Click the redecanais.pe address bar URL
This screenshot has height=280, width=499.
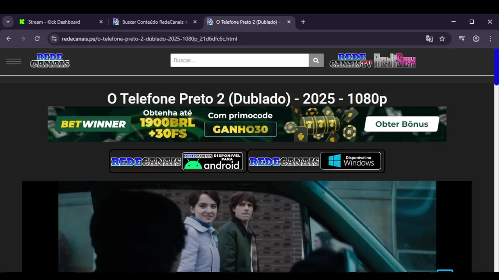pos(149,38)
